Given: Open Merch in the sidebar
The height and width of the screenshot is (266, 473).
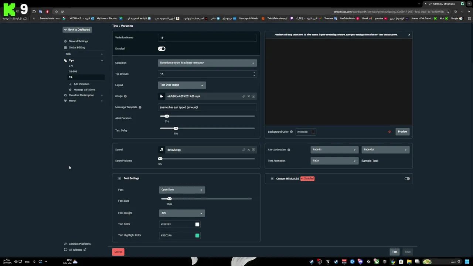Looking at the screenshot, I should [72, 100].
